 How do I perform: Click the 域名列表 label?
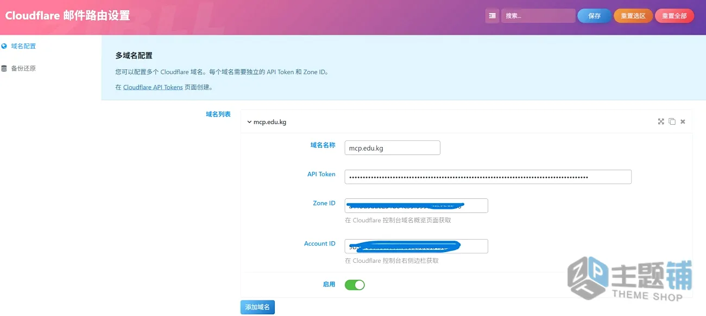pyautogui.click(x=218, y=114)
